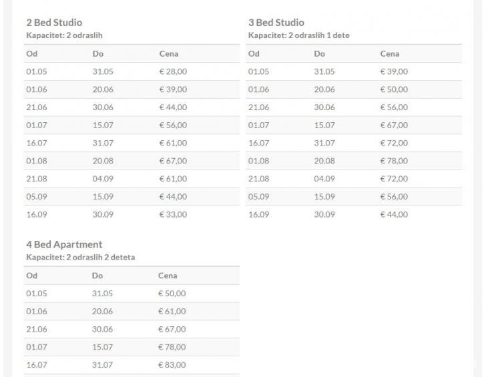Click 21.06 start date in 4 Bed Apartment table
The width and height of the screenshot is (488, 377).
coord(36,330)
